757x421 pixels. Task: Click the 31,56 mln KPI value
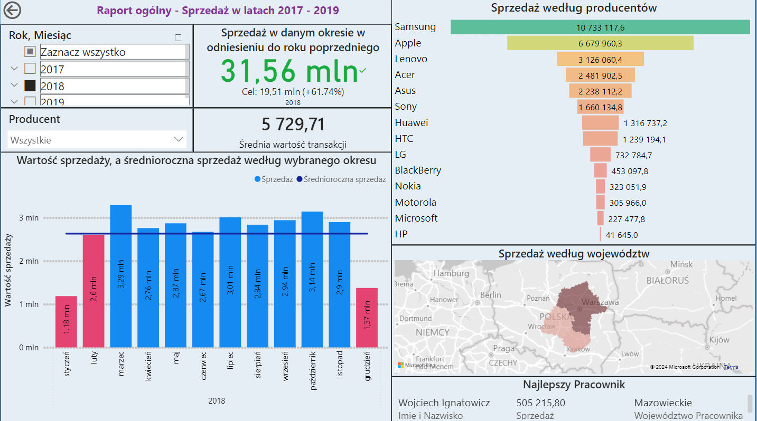coord(289,71)
